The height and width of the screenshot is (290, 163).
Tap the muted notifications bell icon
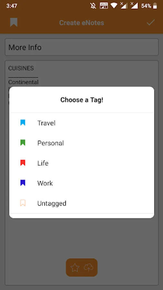(93, 6)
